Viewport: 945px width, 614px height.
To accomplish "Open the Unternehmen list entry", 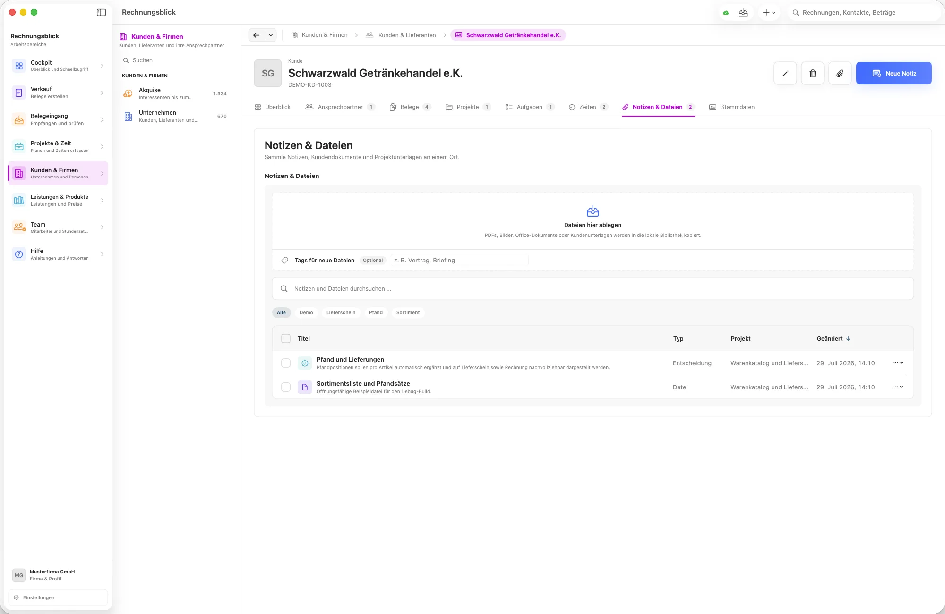I will point(175,116).
